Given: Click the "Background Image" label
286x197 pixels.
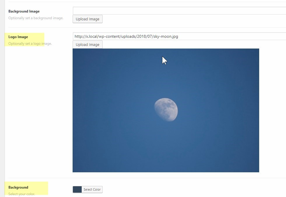Looking at the screenshot, I should (x=24, y=11).
